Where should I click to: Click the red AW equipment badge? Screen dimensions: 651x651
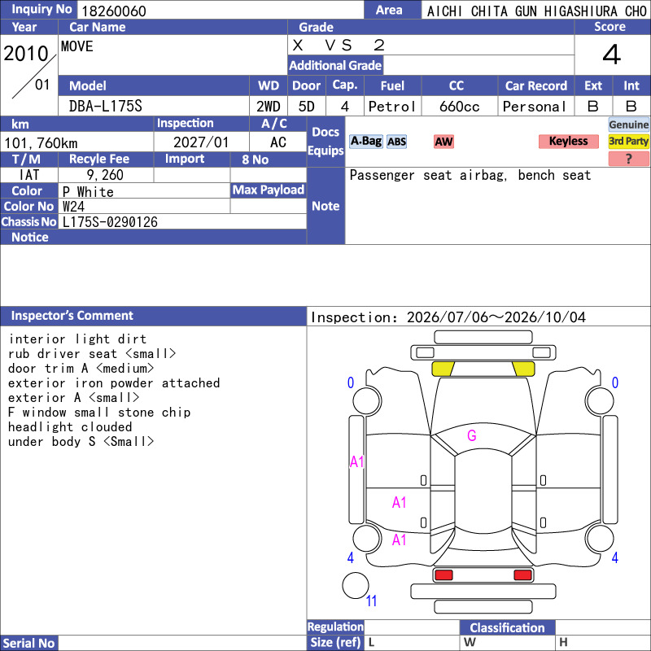[443, 142]
